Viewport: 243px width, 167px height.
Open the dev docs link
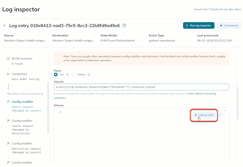(225, 9)
